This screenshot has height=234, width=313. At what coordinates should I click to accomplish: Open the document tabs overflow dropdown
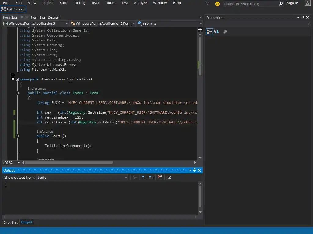[201, 17]
